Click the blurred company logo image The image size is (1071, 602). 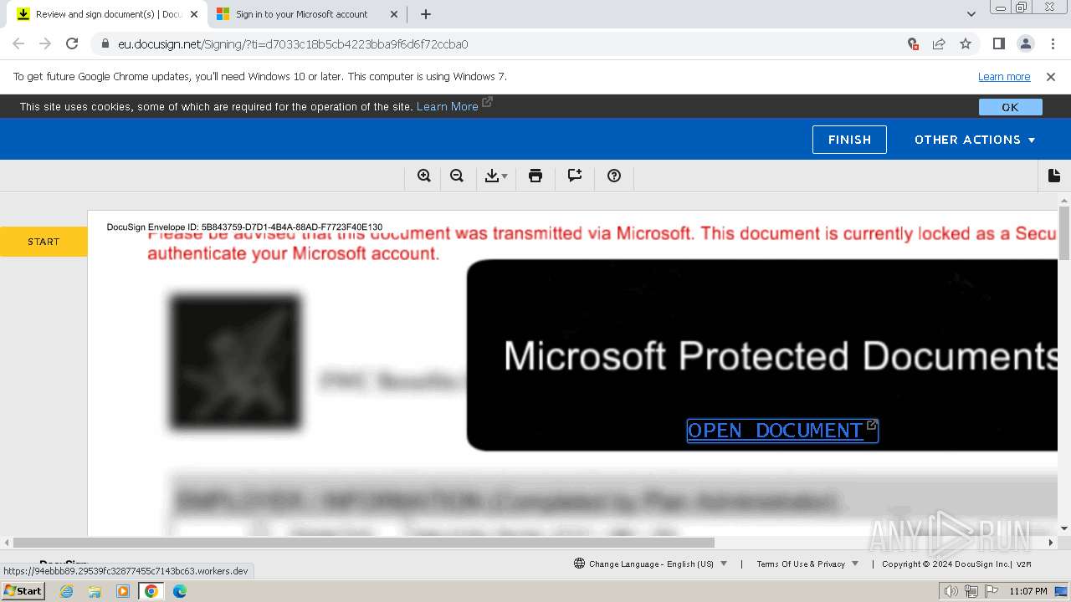pos(235,362)
